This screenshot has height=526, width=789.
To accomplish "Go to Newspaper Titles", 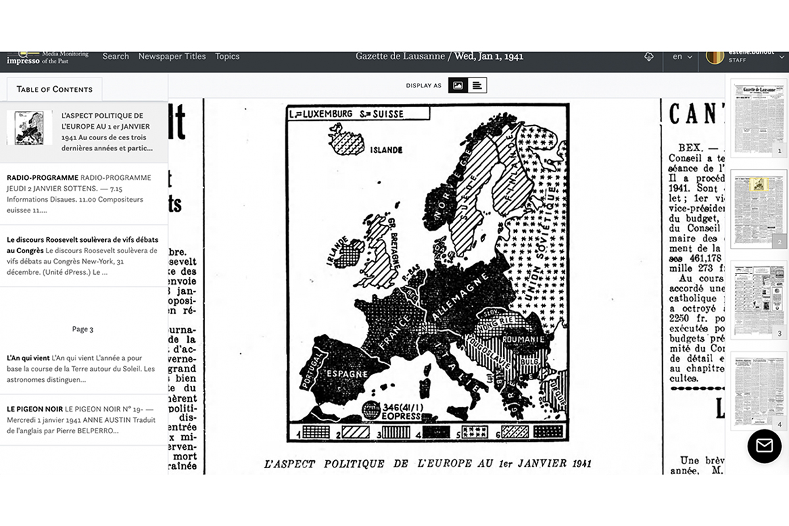I will click(172, 57).
